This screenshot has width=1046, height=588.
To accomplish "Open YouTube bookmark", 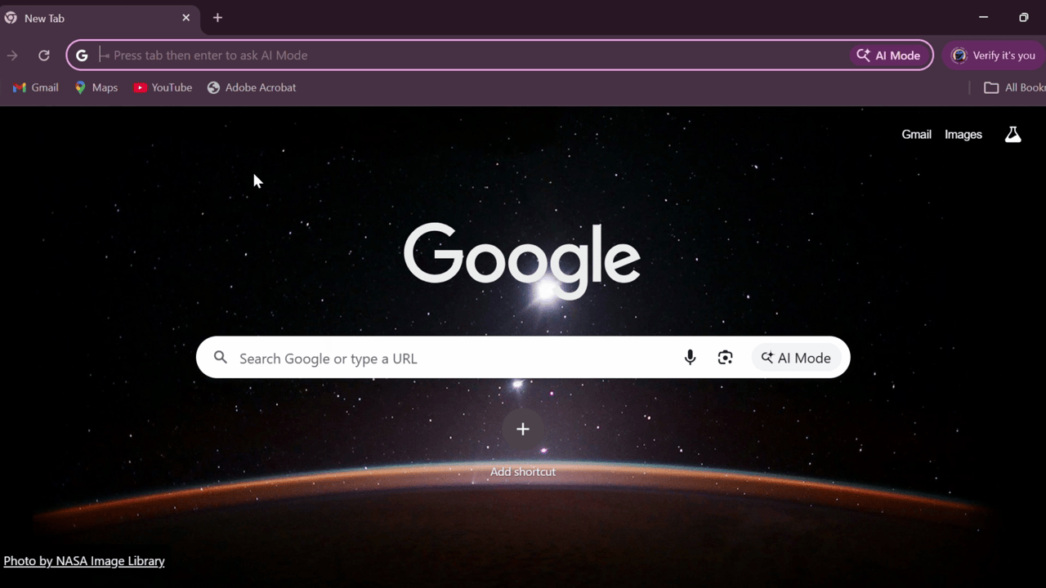I will [163, 87].
